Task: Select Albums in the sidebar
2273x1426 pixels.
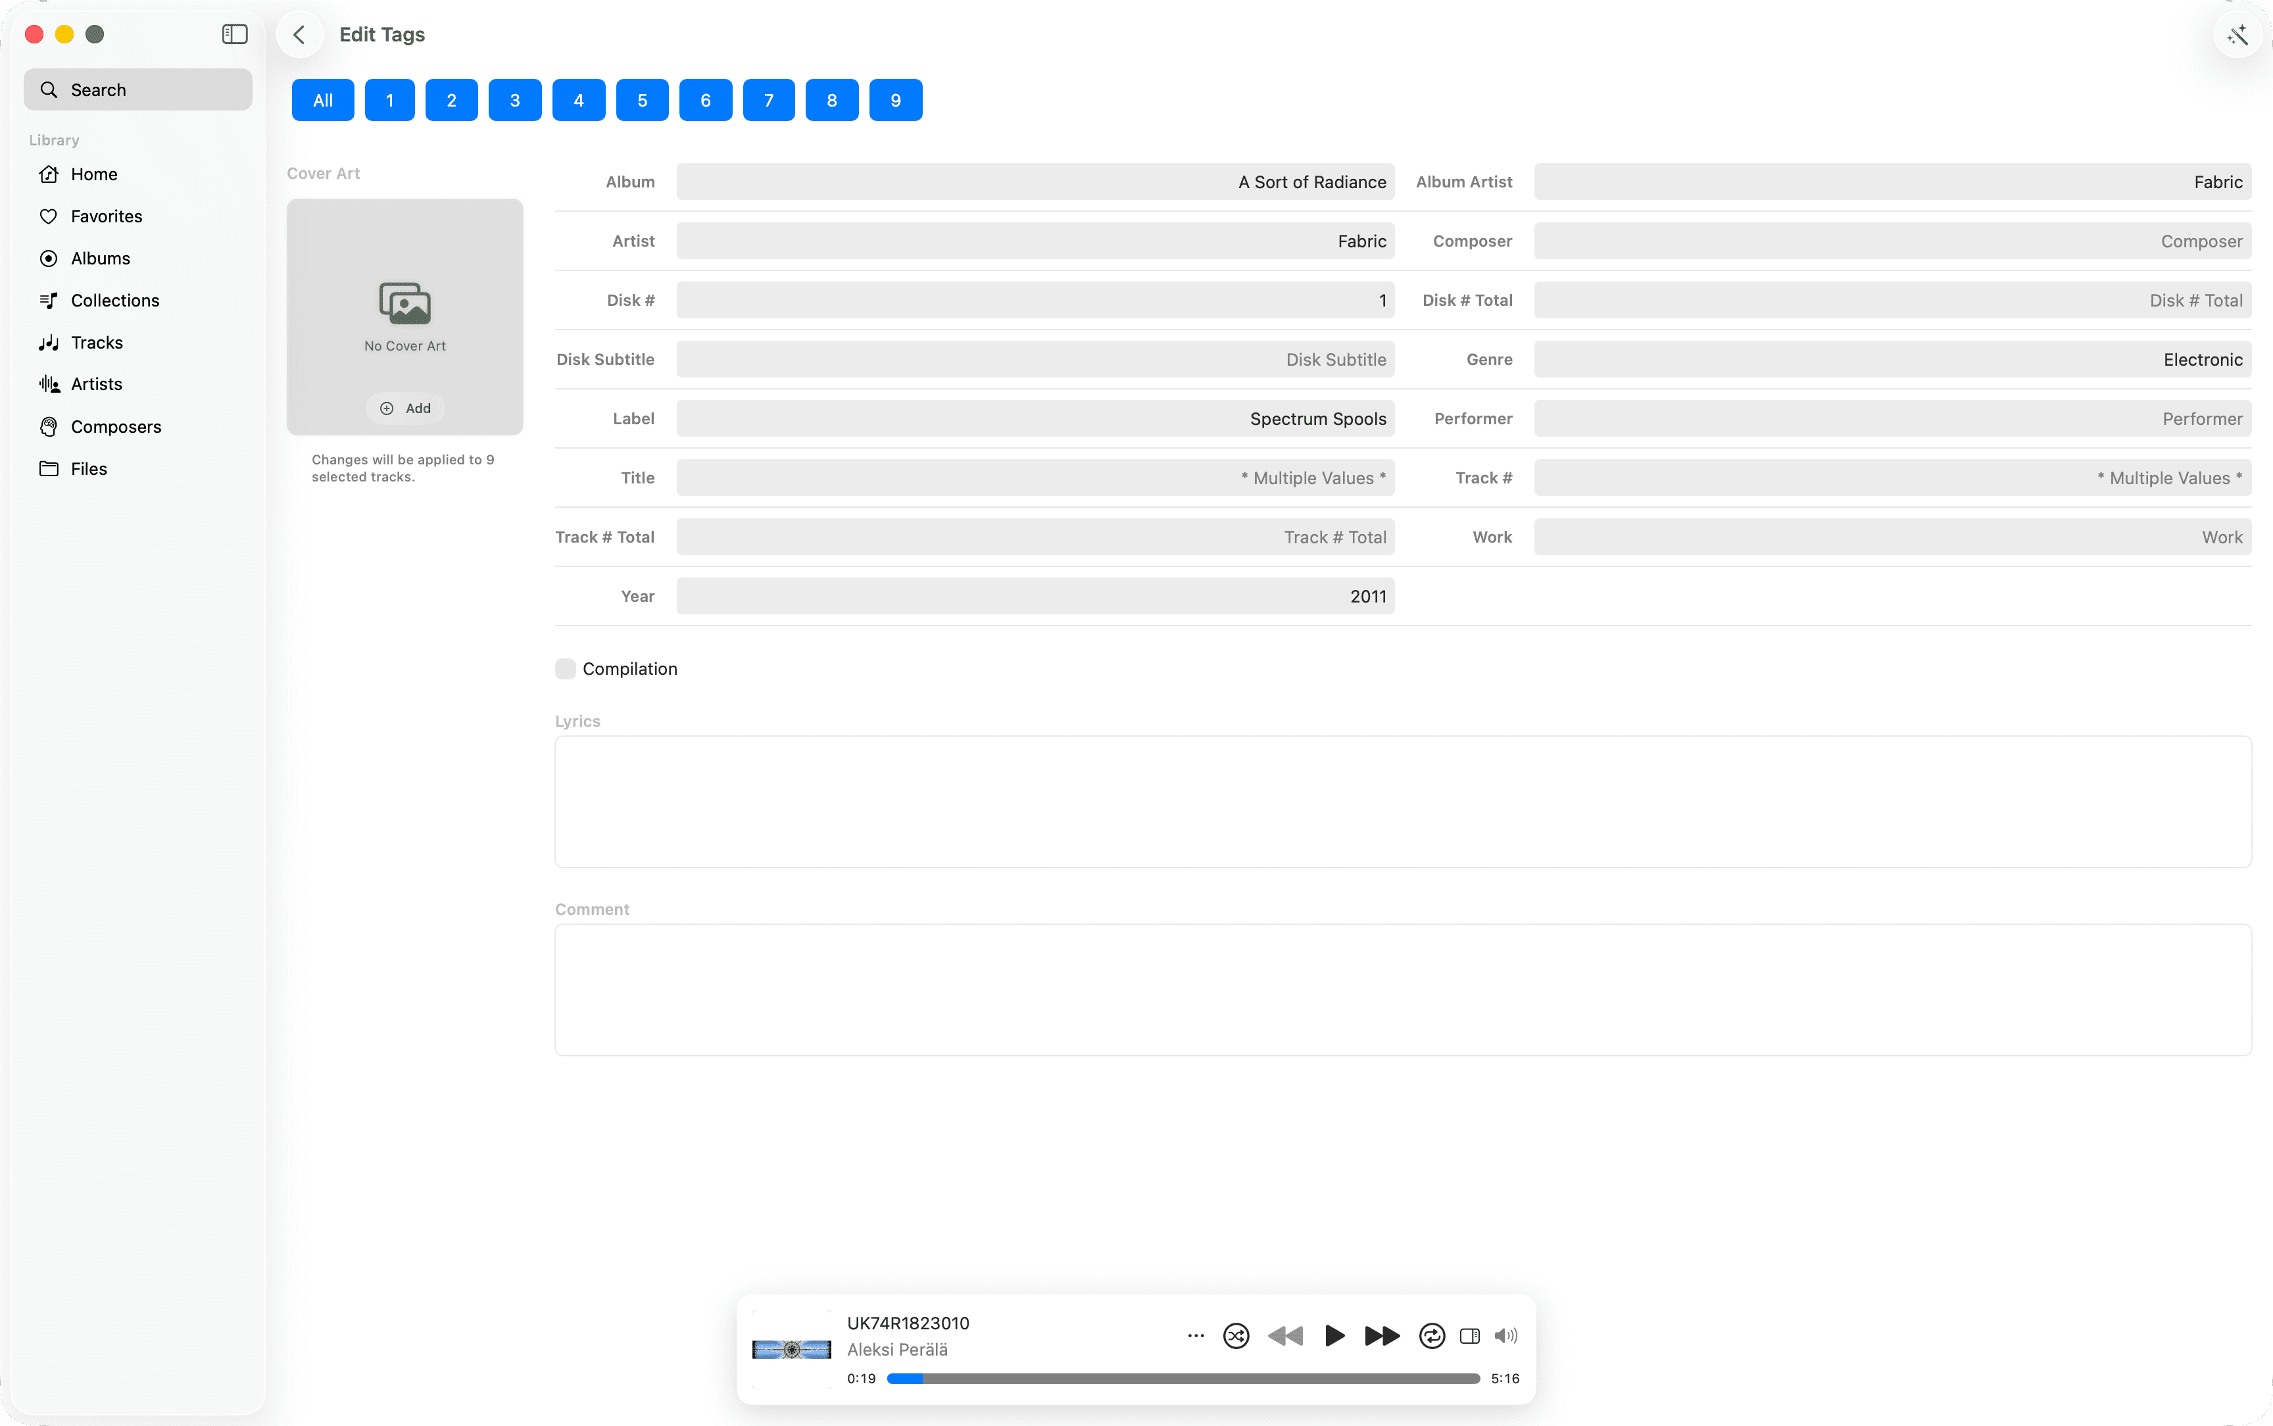Action: click(x=100, y=257)
